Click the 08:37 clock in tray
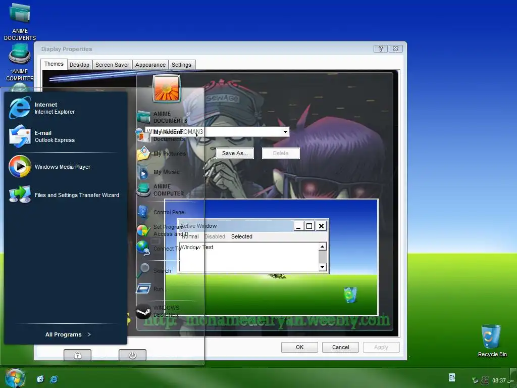This screenshot has height=388, width=517. pos(499,380)
